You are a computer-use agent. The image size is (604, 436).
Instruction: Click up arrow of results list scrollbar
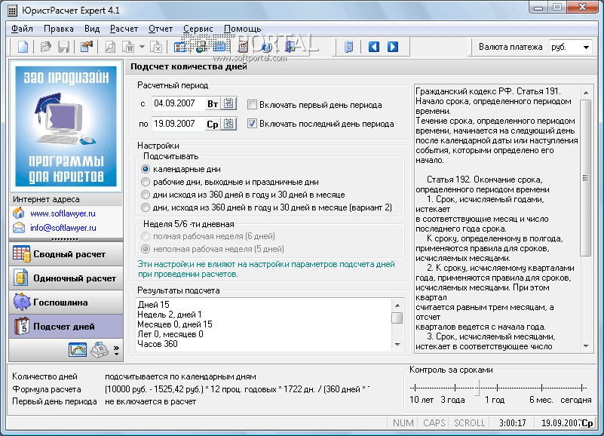[x=397, y=306]
